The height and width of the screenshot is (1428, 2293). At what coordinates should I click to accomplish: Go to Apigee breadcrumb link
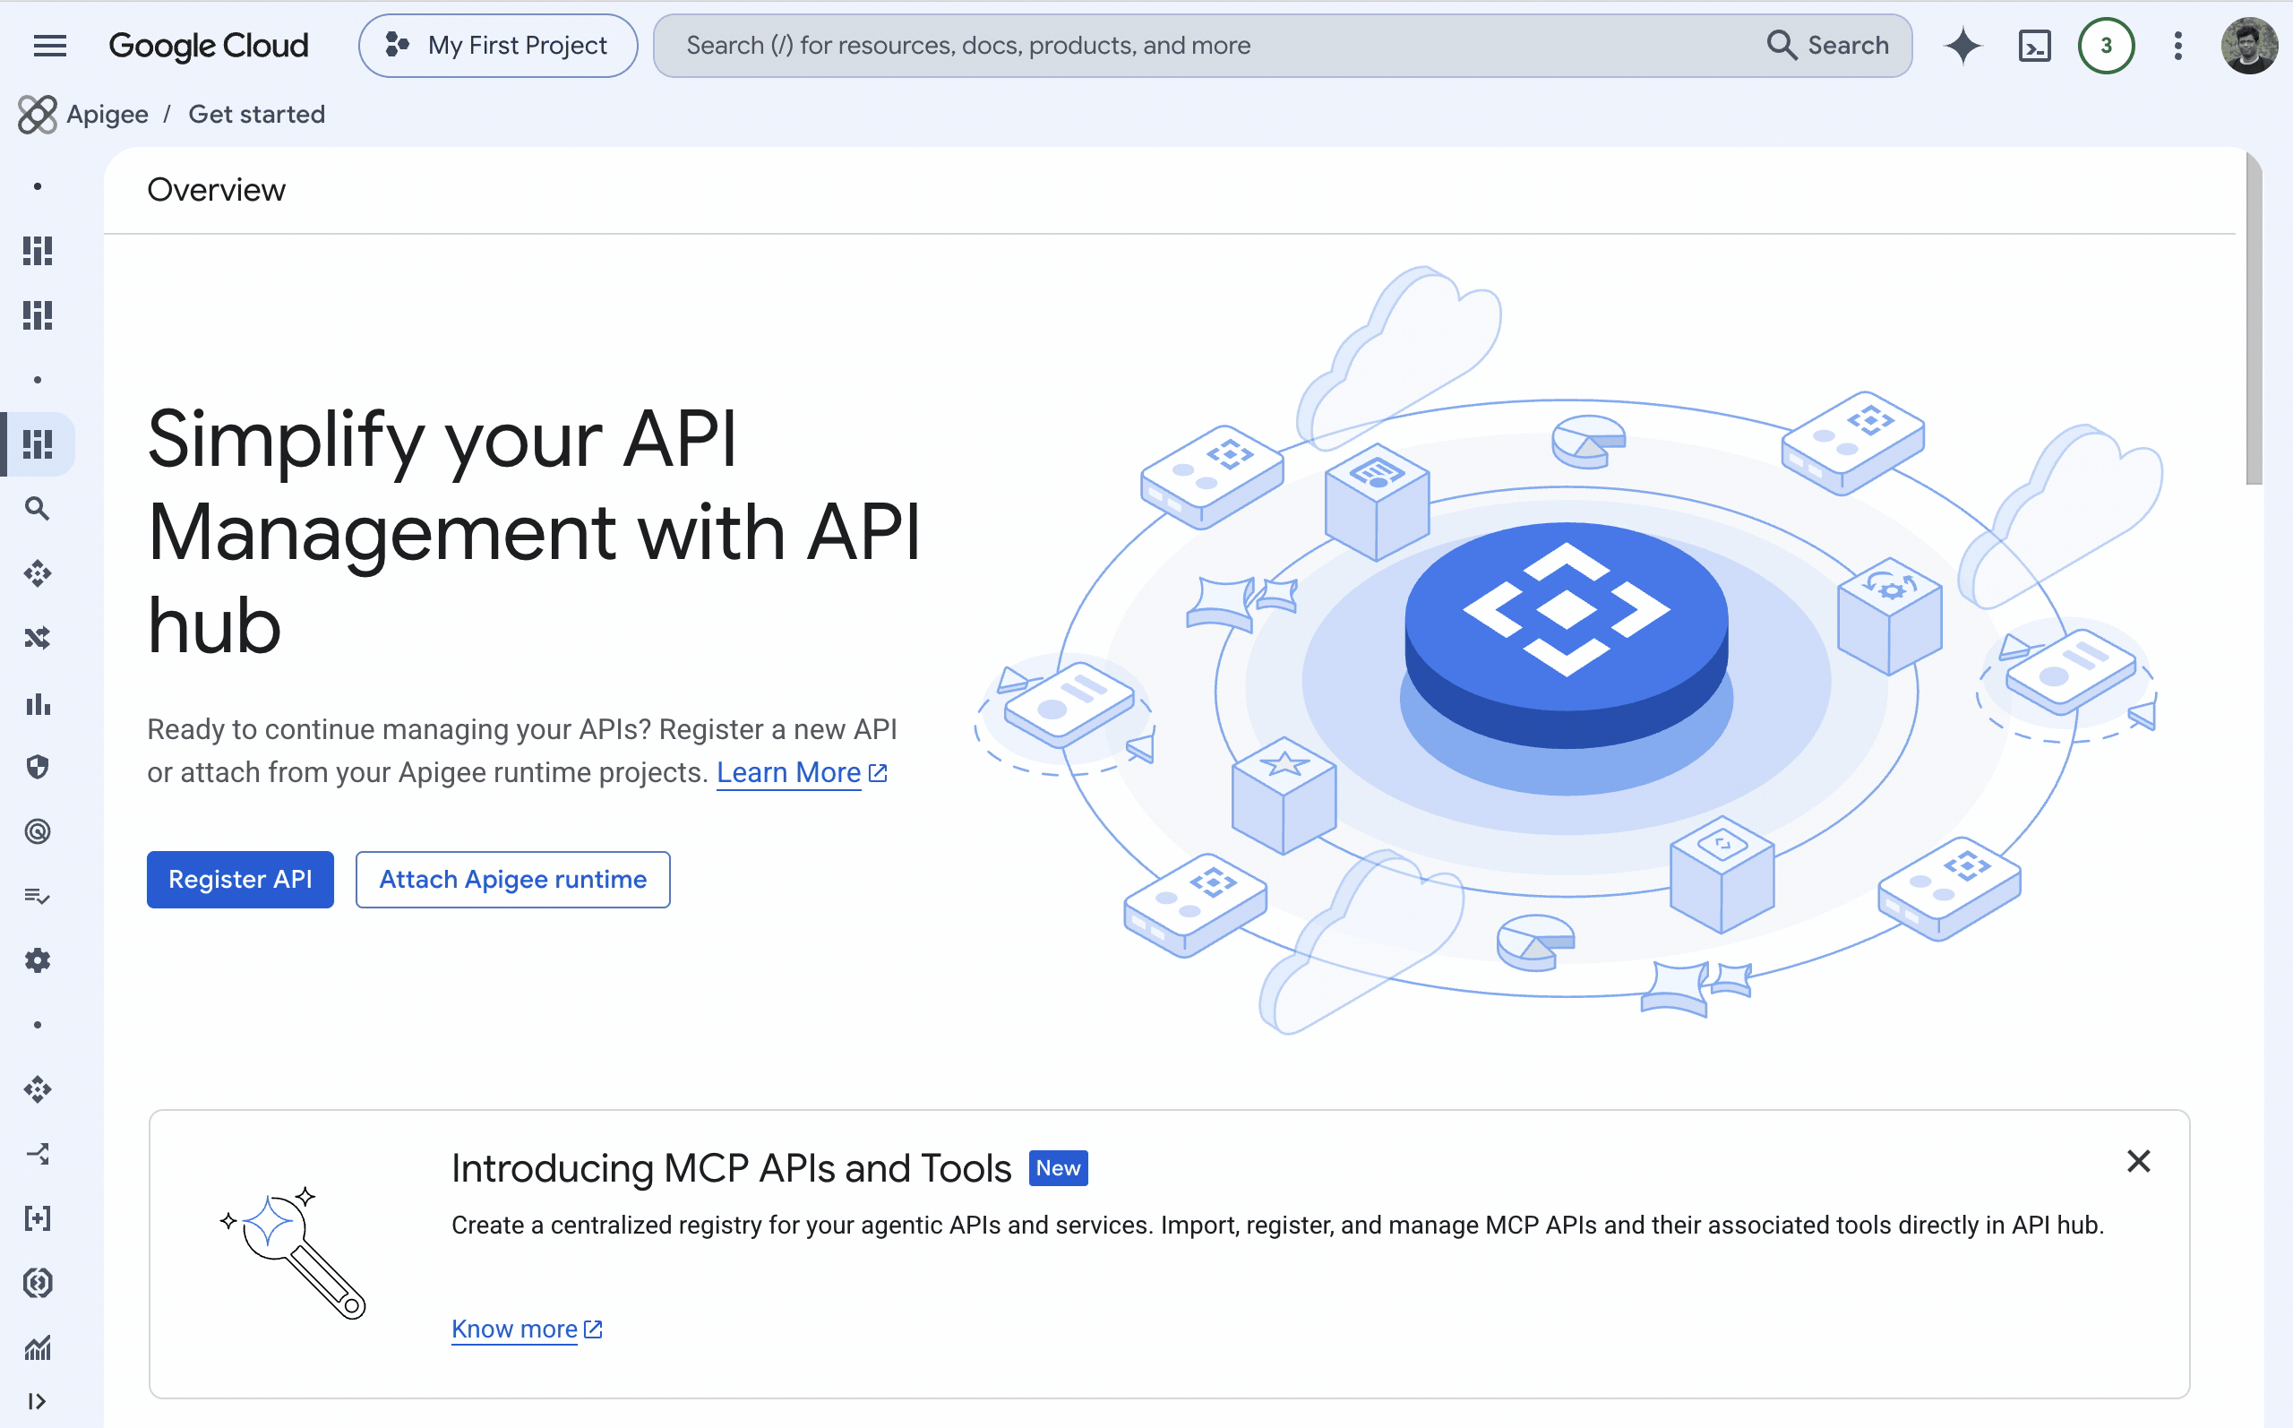point(107,115)
